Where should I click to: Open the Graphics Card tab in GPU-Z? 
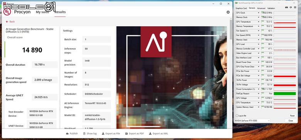pyautogui.click(x=241, y=8)
